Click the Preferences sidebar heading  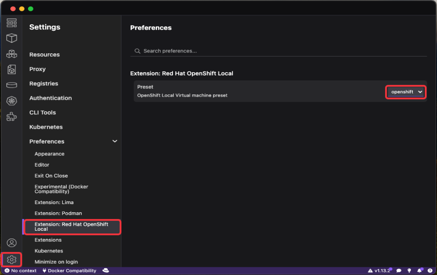(x=47, y=142)
